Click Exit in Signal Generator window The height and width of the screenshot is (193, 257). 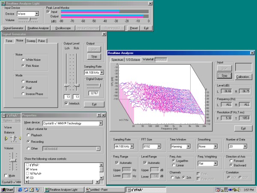click(x=94, y=104)
